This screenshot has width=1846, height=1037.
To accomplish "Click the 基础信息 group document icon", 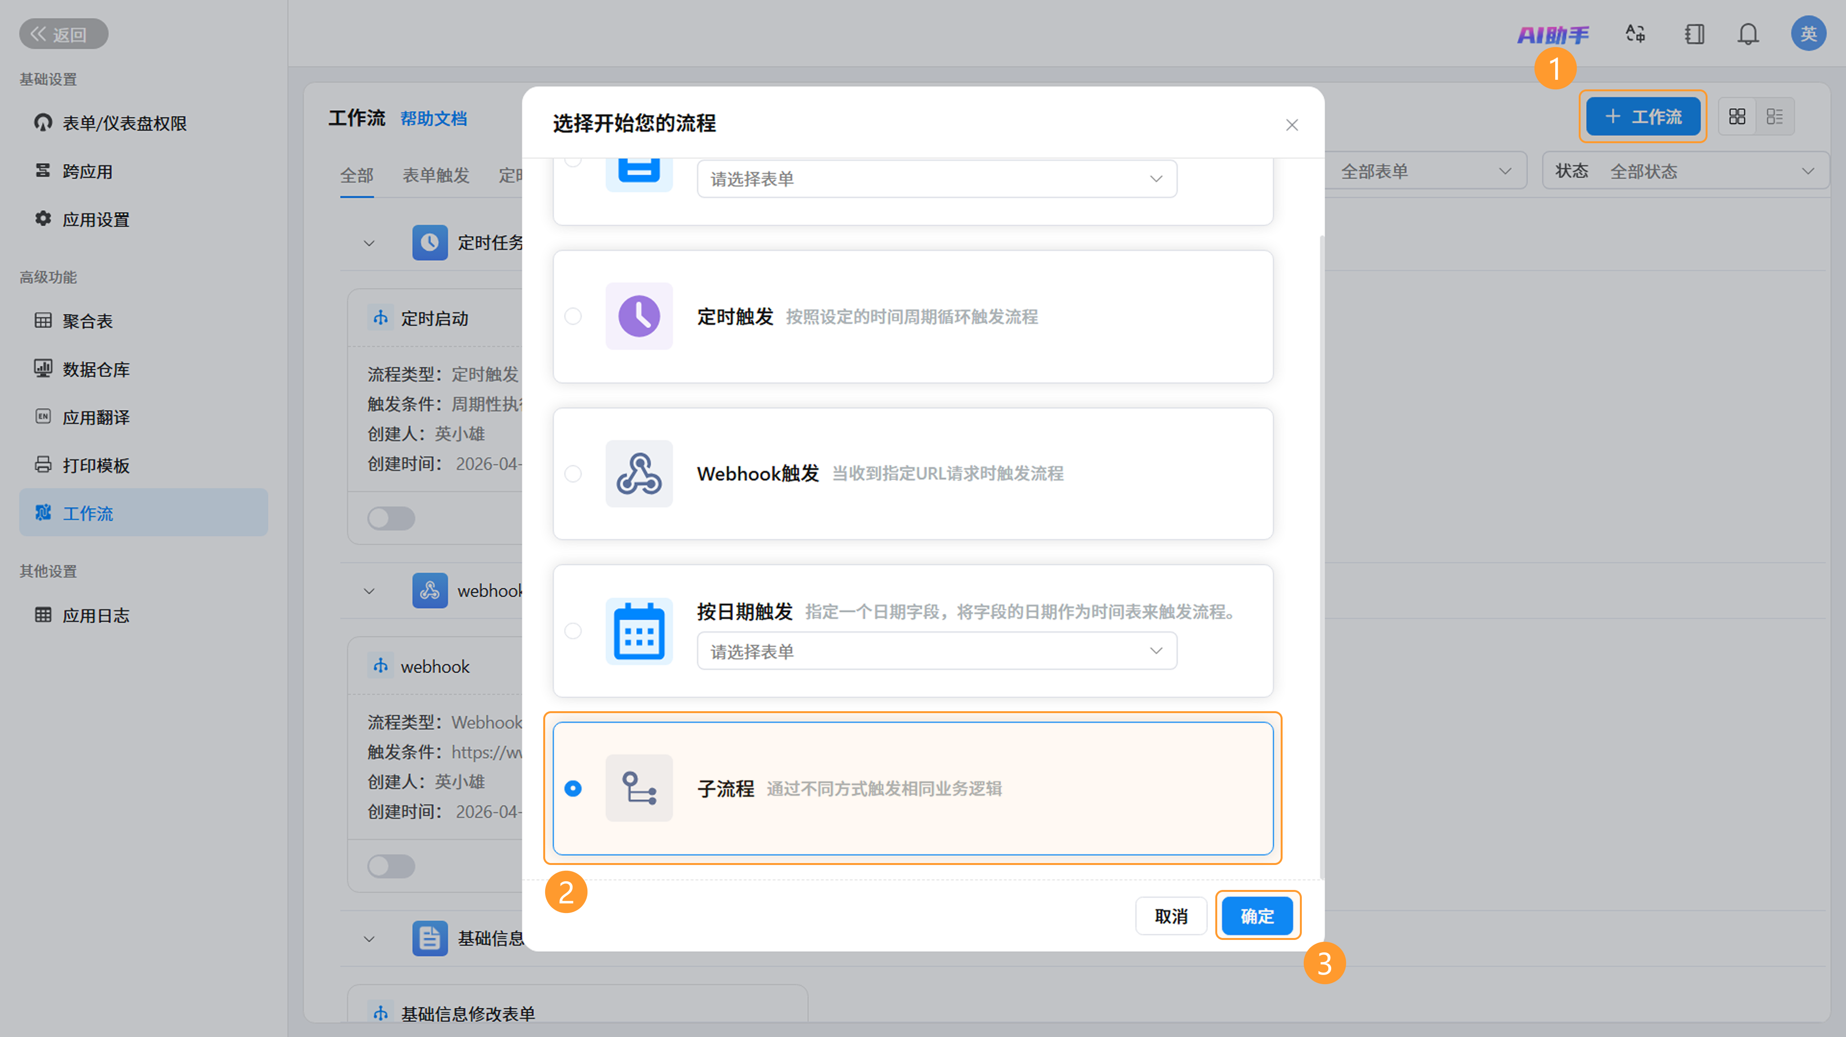I will (x=430, y=938).
